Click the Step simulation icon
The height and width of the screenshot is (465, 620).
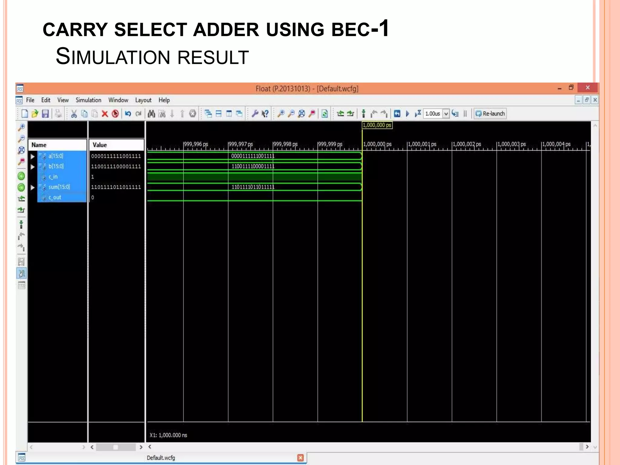click(x=455, y=114)
